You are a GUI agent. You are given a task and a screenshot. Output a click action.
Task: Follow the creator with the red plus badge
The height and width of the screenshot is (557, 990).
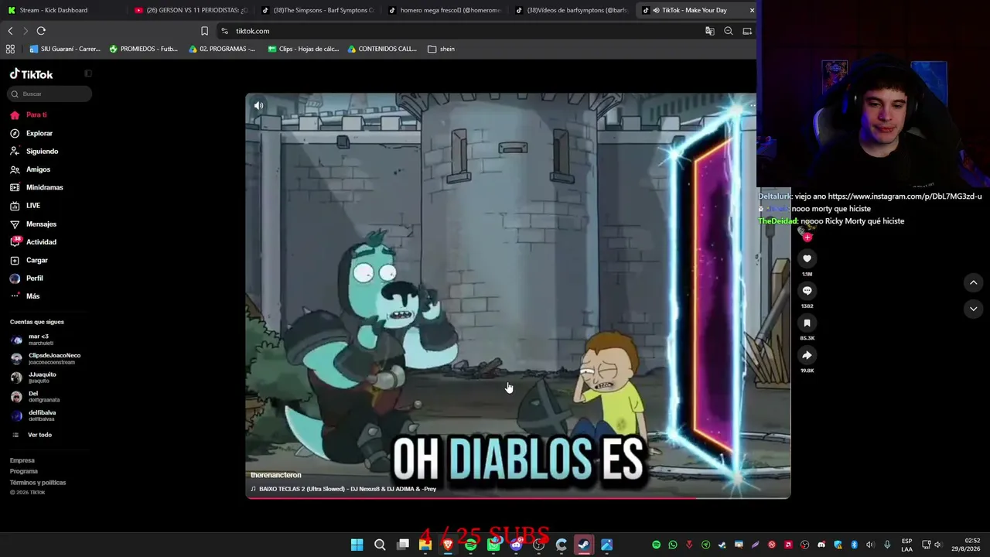[807, 237]
